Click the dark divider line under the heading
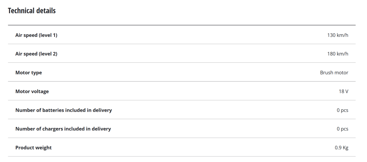The height and width of the screenshot is (162, 367). click(182, 25)
